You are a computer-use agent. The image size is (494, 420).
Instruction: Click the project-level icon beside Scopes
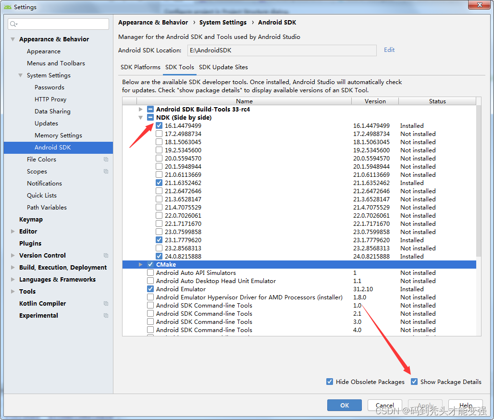click(106, 172)
